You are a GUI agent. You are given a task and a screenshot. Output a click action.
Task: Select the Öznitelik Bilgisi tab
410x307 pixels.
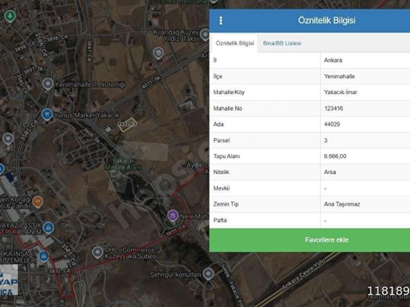pos(234,43)
